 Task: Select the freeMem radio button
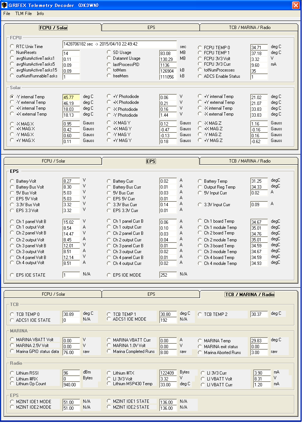[x=109, y=76]
